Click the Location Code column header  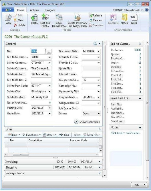[x=83, y=140]
